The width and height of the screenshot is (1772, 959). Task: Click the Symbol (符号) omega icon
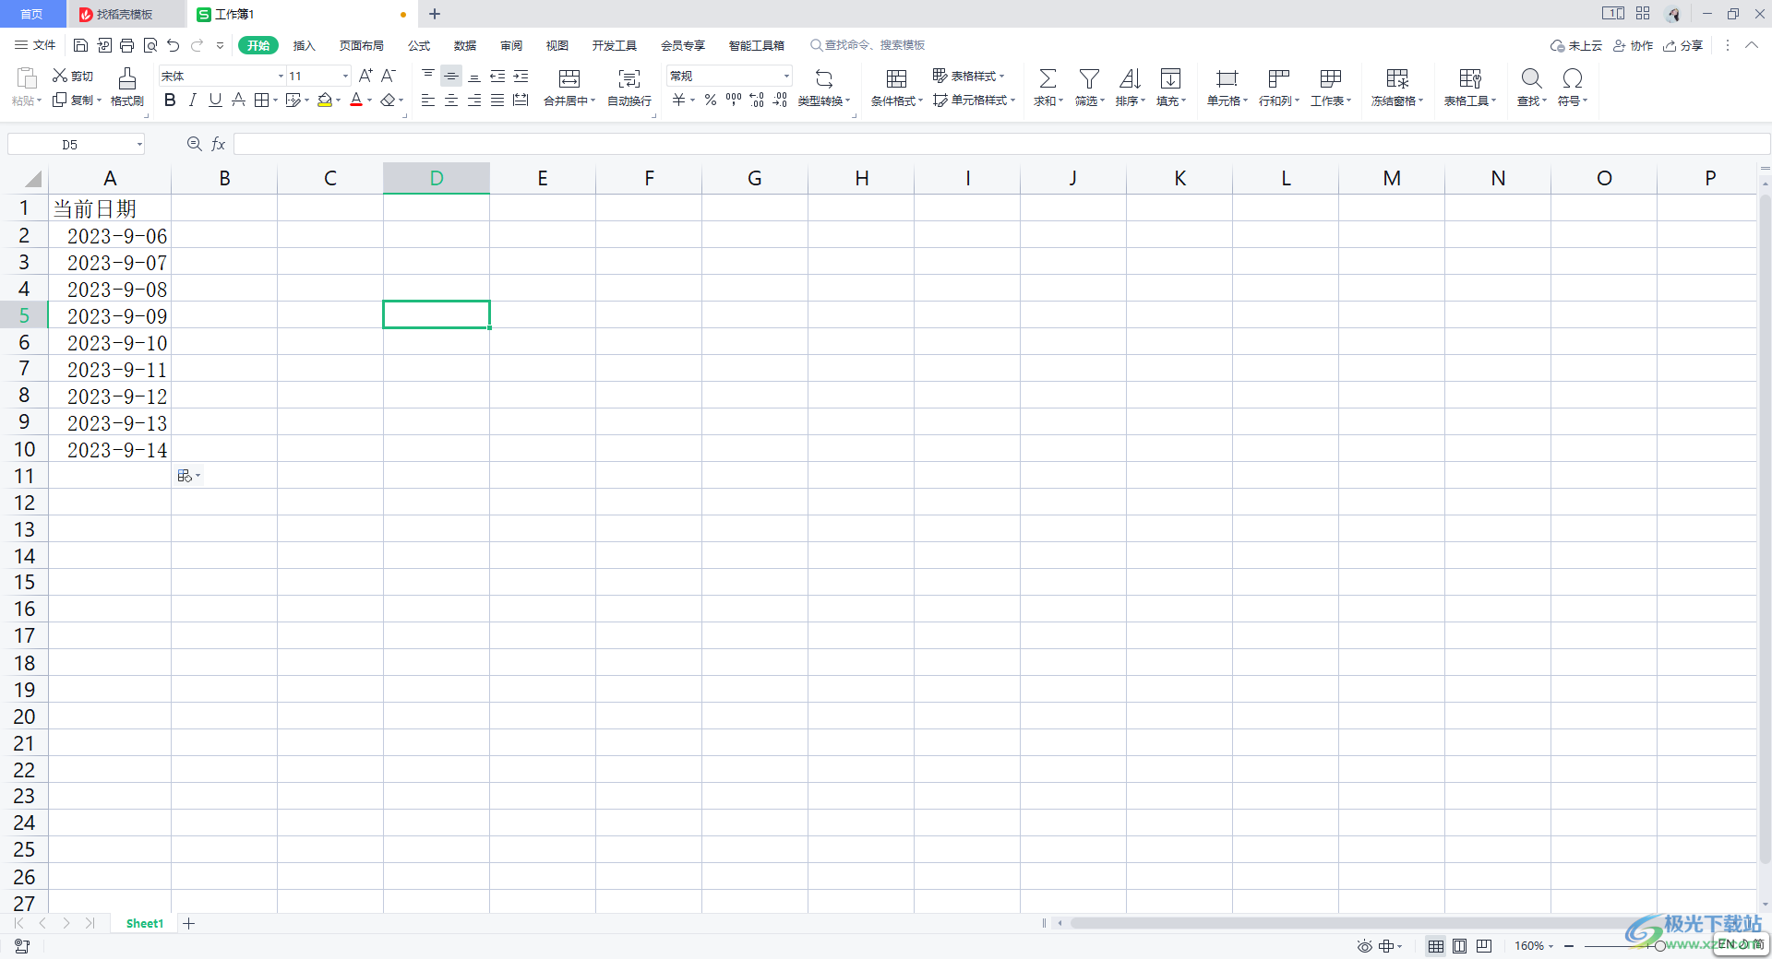tap(1573, 78)
